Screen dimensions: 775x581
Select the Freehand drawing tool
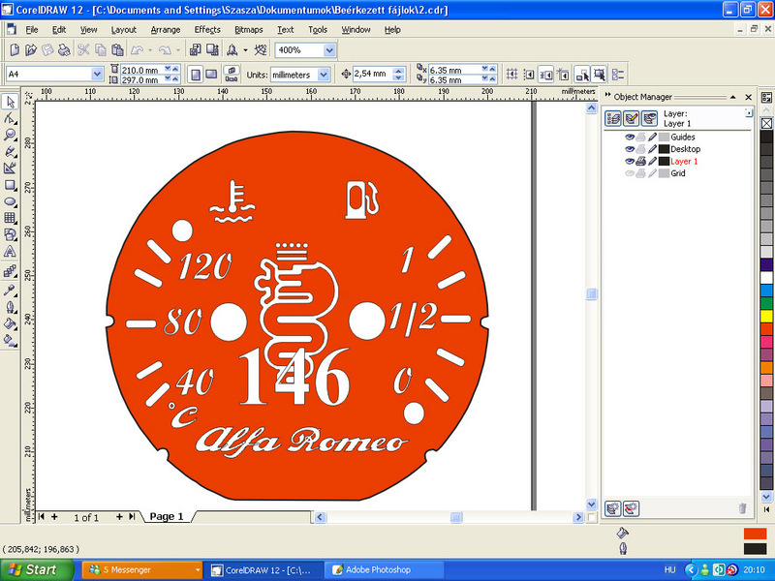10,152
